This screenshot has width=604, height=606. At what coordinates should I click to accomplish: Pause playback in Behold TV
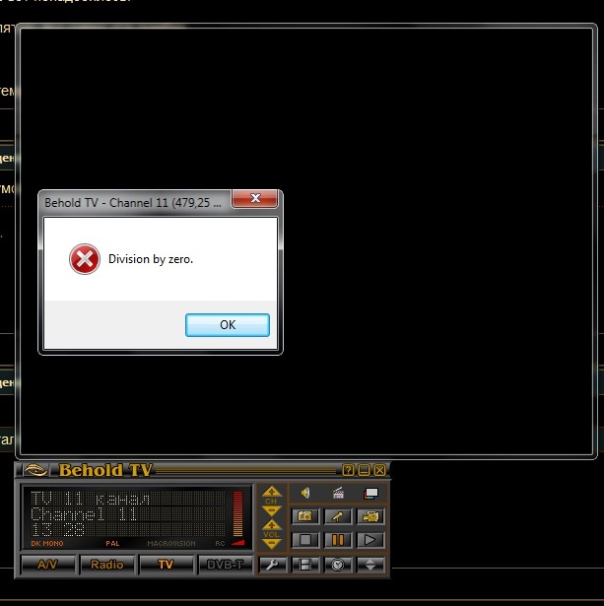point(338,539)
